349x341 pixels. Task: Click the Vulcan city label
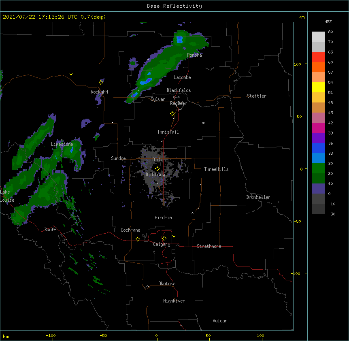tap(220, 321)
